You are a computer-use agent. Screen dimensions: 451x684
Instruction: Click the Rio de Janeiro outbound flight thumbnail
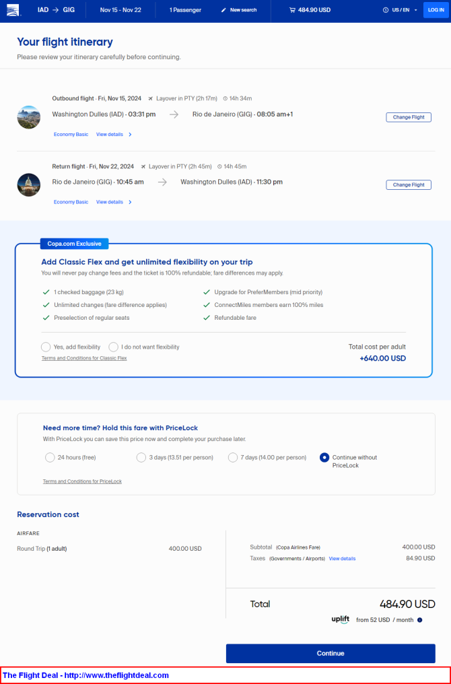click(x=29, y=117)
